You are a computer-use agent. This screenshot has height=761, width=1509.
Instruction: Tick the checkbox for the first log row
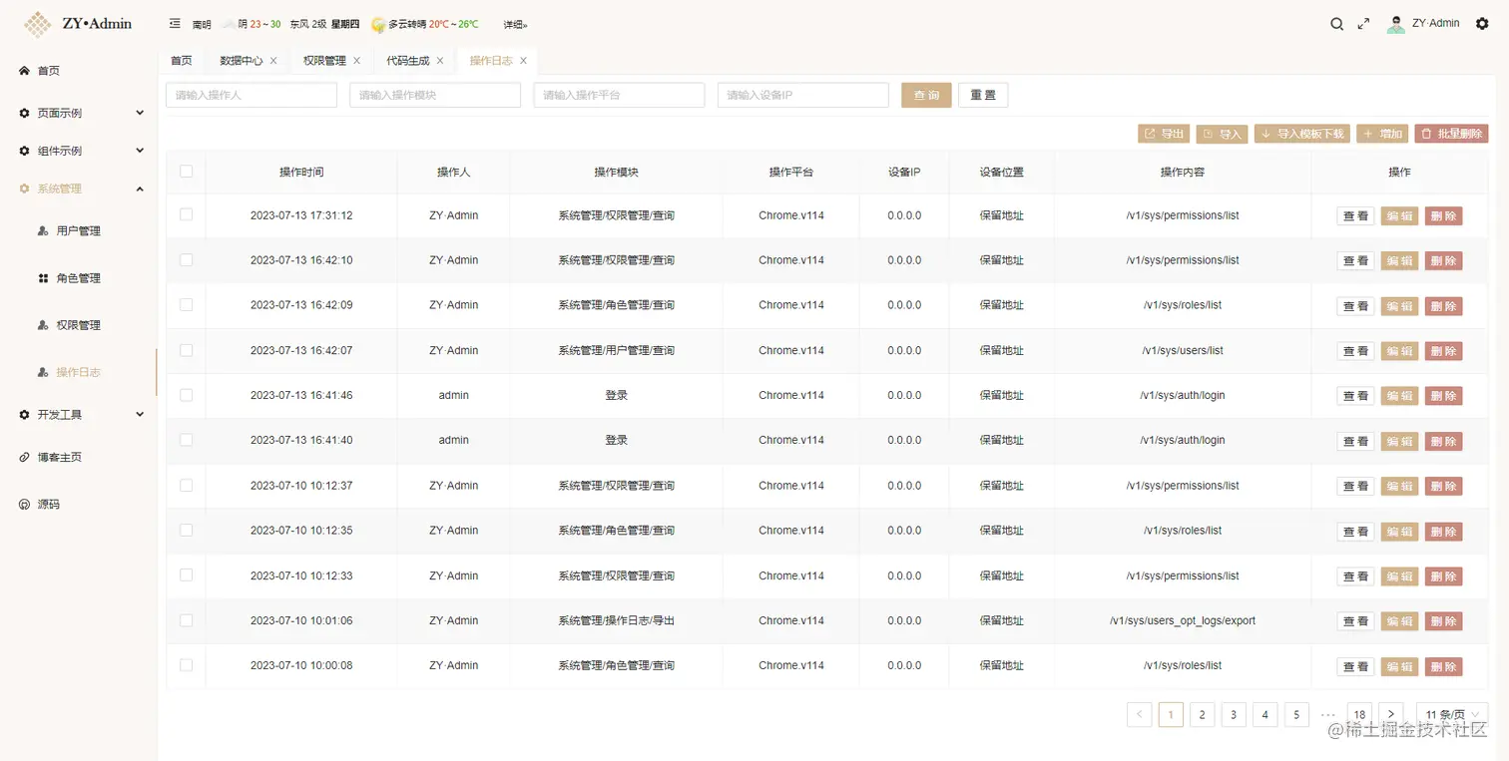(x=186, y=215)
